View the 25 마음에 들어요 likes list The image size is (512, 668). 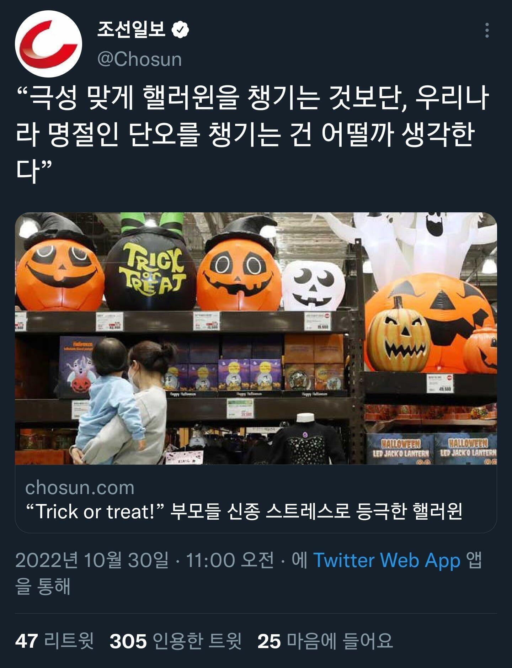(325, 641)
